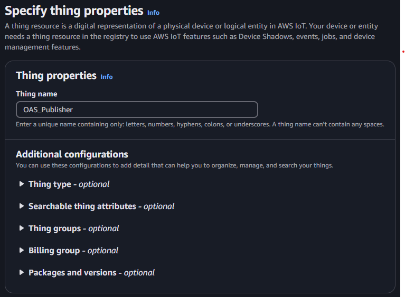405x297 pixels.
Task: Click the Specify thing properties page heading
Action: click(x=74, y=11)
